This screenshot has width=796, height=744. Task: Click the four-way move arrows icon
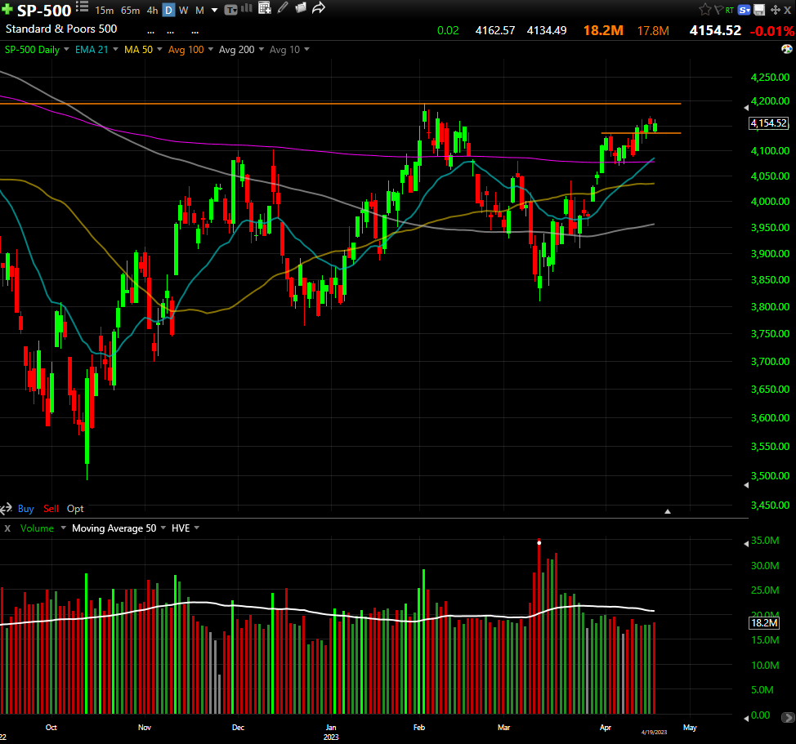tap(776, 10)
